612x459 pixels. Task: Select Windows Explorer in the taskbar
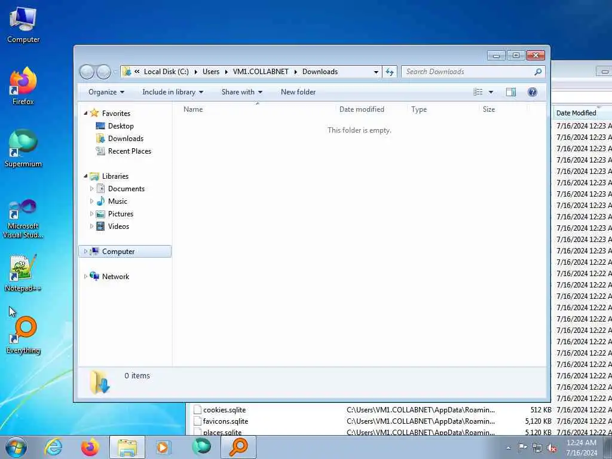(127, 447)
